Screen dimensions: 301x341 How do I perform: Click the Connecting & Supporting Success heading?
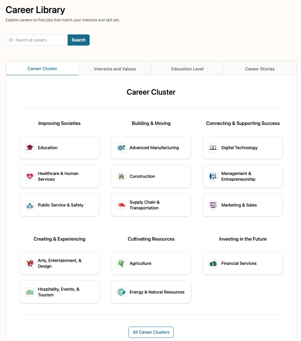pos(243,123)
